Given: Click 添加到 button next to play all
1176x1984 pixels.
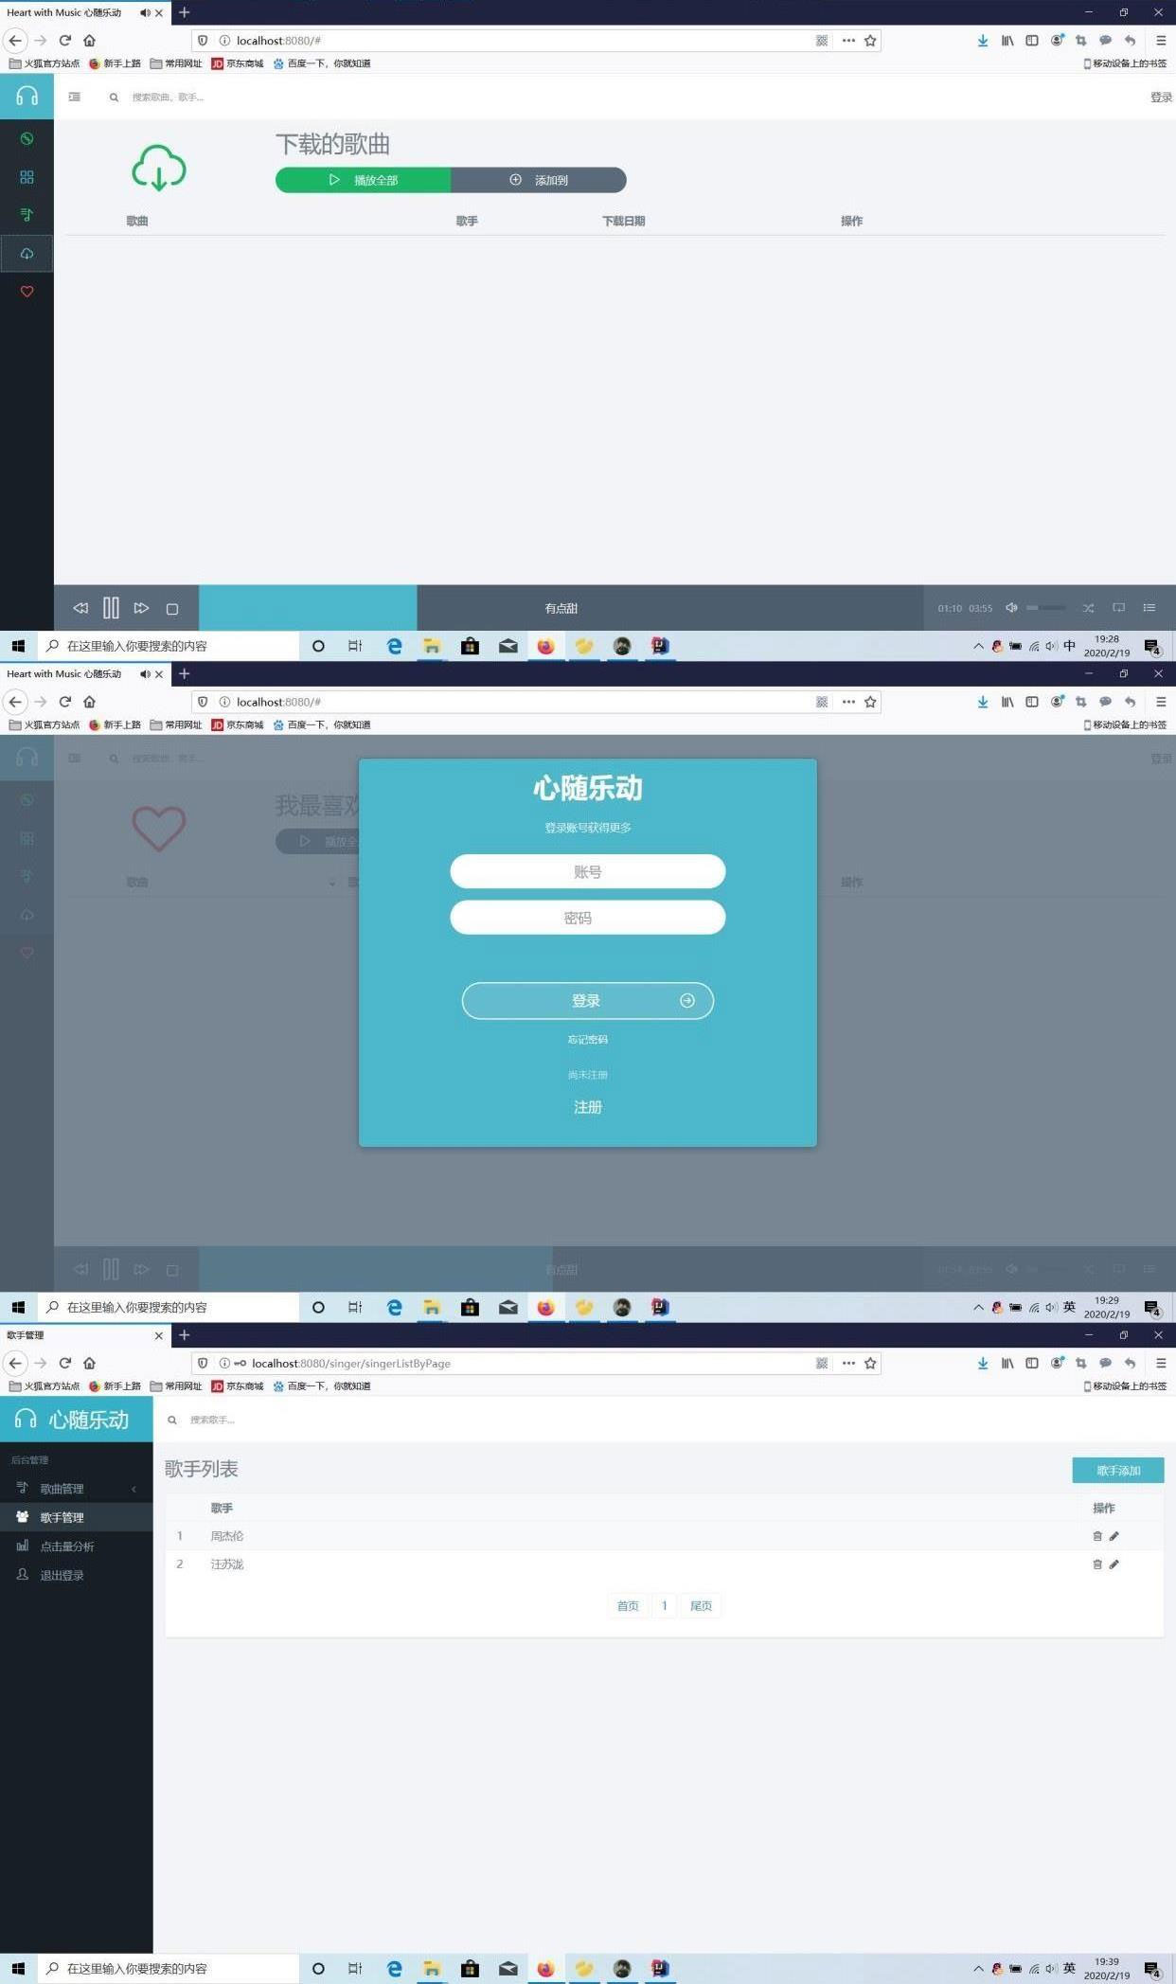Looking at the screenshot, I should (539, 180).
